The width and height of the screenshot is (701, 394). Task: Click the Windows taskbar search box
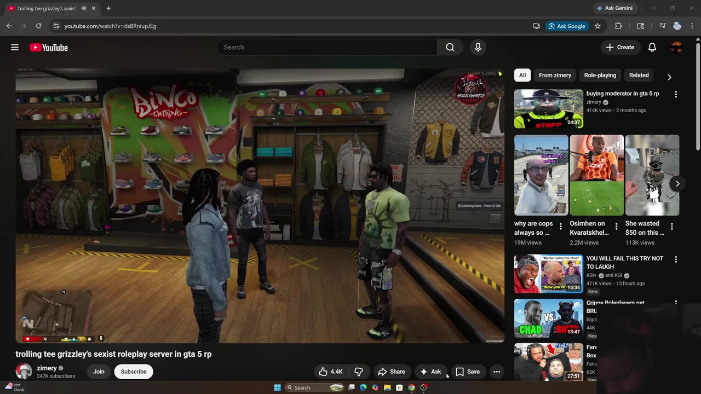pyautogui.click(x=314, y=387)
